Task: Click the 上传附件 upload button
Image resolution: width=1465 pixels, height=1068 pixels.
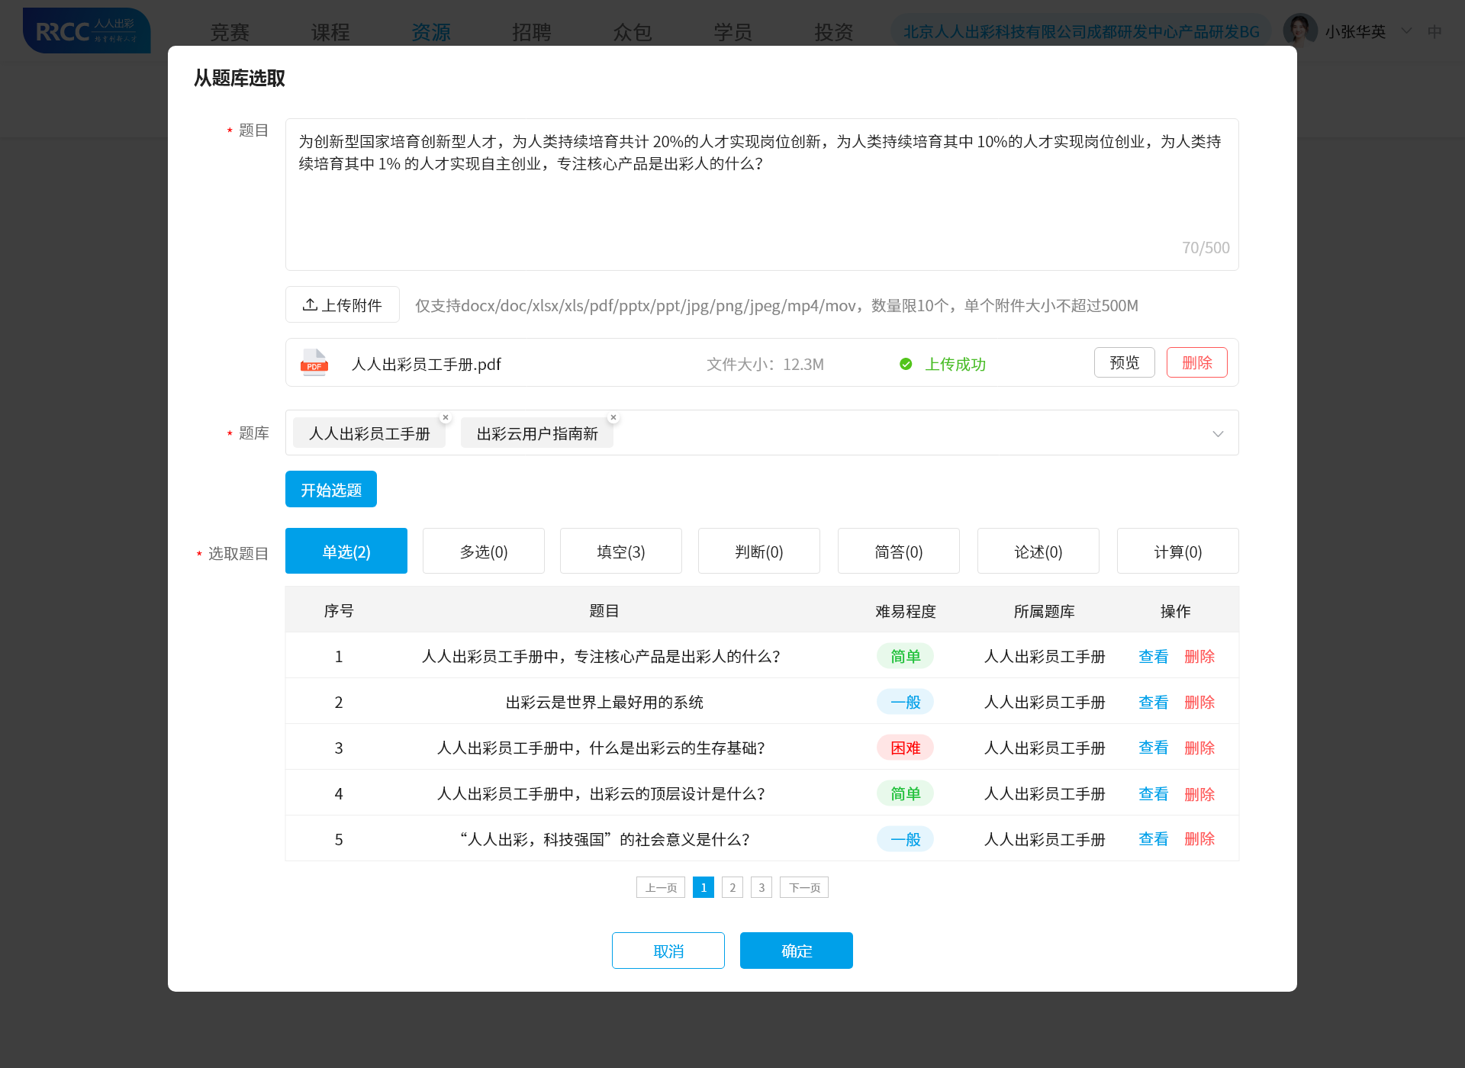Action: (x=343, y=304)
